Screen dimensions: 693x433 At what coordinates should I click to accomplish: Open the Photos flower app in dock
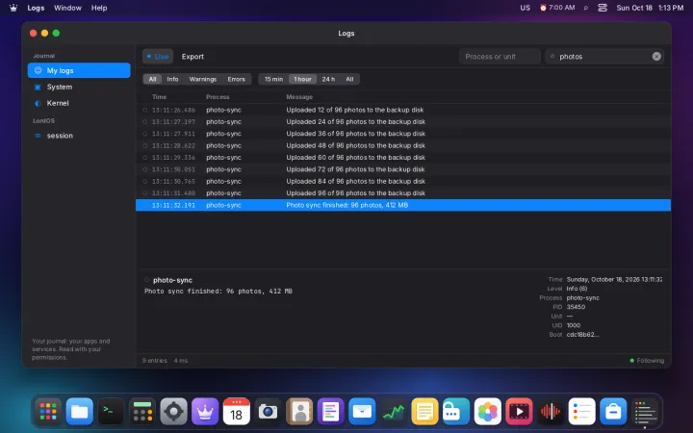[487, 412]
